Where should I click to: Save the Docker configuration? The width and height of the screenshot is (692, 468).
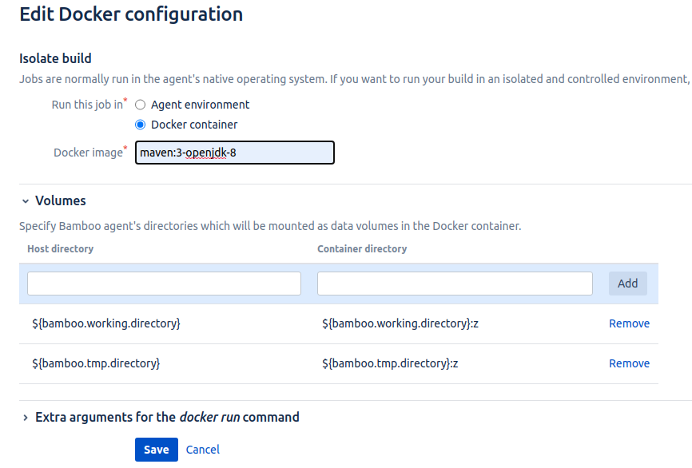[156, 450]
